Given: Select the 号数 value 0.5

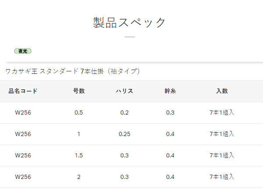Looking at the screenshot, I should (78, 113).
